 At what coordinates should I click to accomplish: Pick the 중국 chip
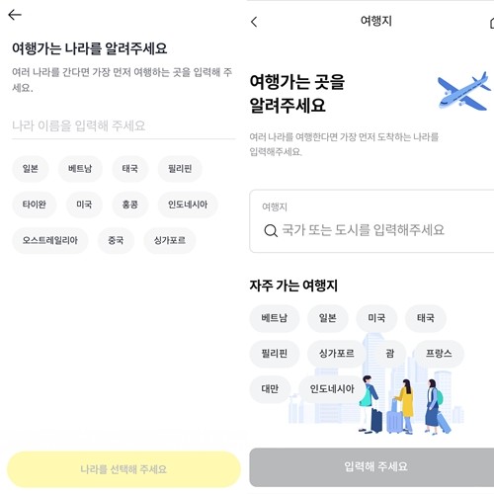(116, 240)
